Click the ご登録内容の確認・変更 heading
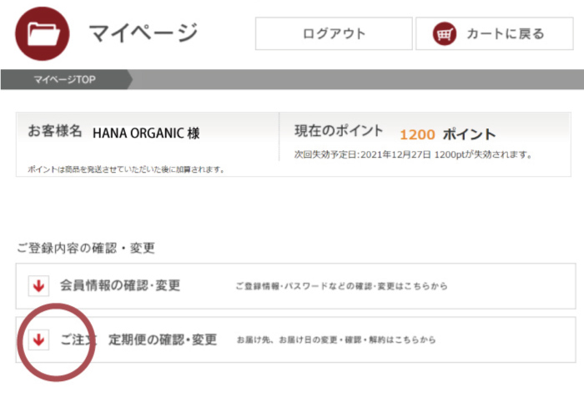The image size is (584, 397). point(86,248)
